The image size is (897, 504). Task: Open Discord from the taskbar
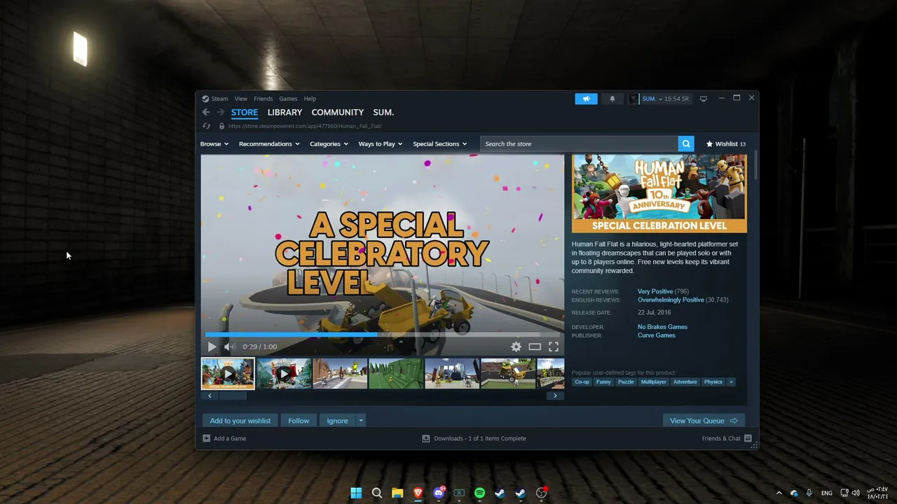point(439,493)
